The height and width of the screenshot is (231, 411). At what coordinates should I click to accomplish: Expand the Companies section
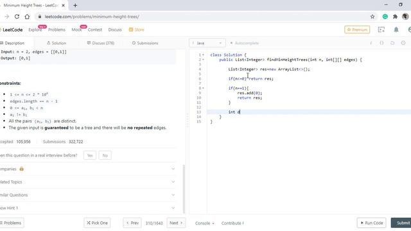click(88, 169)
